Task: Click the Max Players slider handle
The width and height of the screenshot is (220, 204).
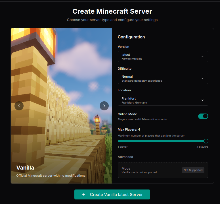Action: coord(206,141)
